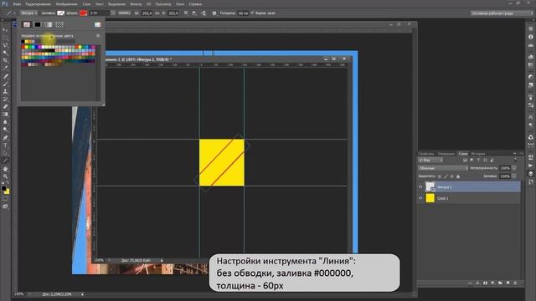This screenshot has height=301, width=536.
Task: Open the Фильтр menu
Action: pos(136,4)
